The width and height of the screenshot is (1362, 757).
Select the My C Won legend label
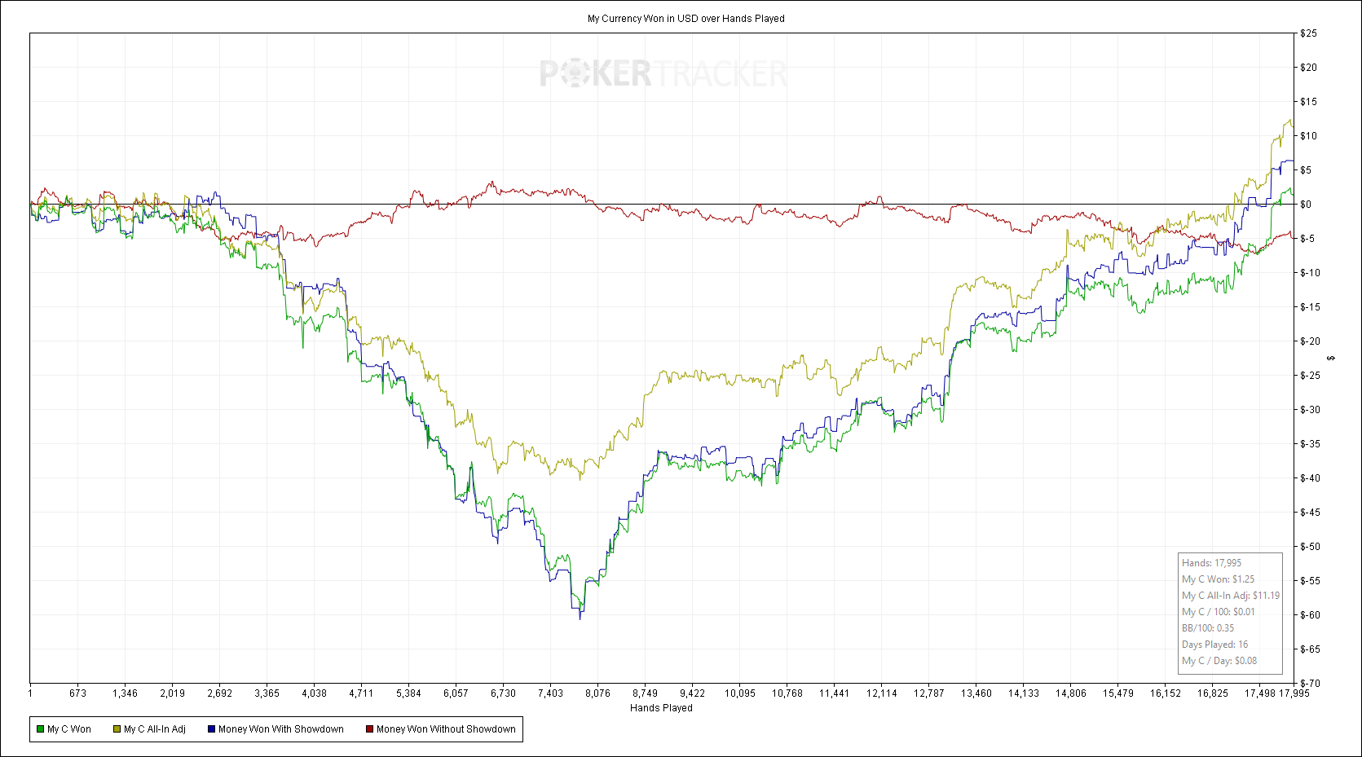click(69, 729)
